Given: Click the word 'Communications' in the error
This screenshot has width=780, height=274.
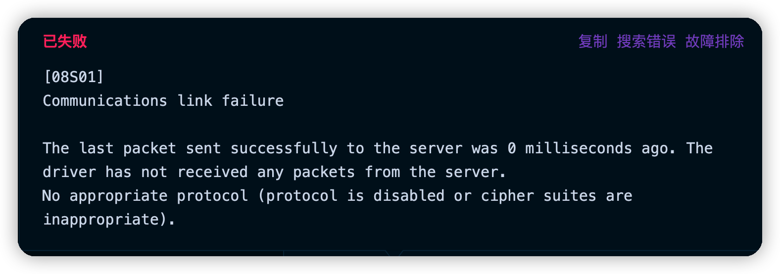Looking at the screenshot, I should coord(105,101).
